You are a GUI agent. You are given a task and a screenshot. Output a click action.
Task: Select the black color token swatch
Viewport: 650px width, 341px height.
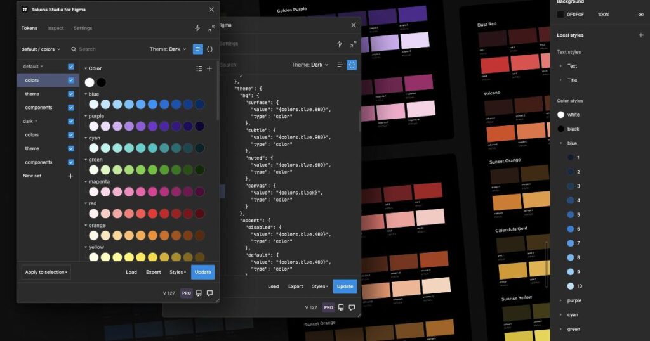pyautogui.click(x=101, y=82)
